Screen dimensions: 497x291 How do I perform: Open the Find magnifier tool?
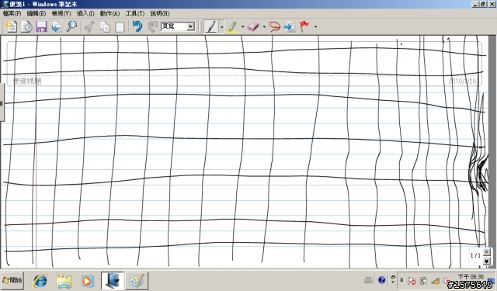71,26
